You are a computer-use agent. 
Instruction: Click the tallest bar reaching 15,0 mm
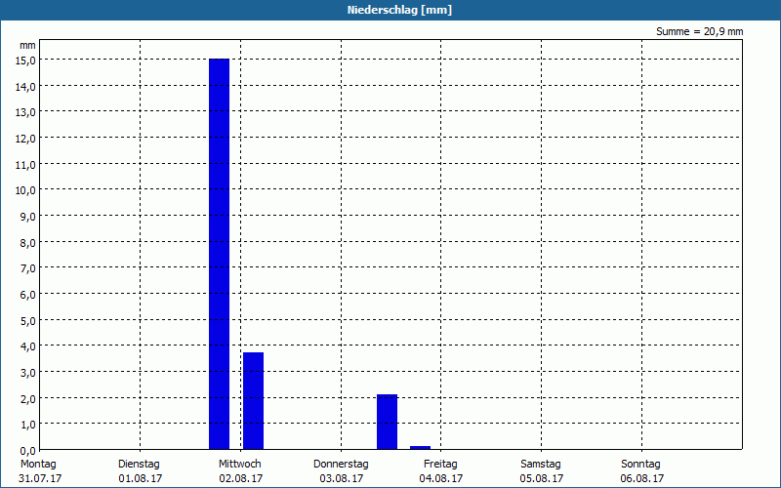[x=219, y=254]
